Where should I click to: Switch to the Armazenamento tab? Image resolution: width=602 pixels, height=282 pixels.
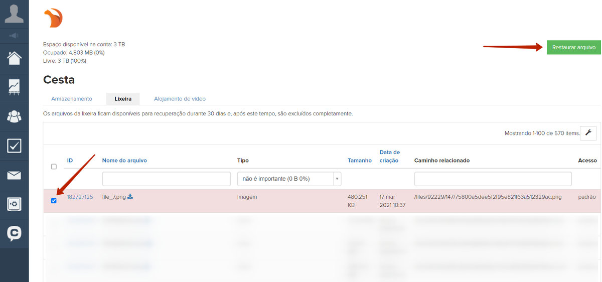pyautogui.click(x=72, y=99)
